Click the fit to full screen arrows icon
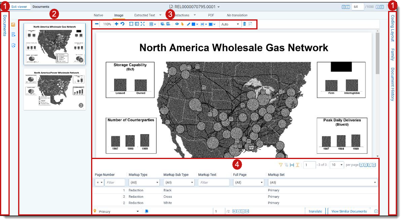This screenshot has height=222, width=403. (143, 24)
